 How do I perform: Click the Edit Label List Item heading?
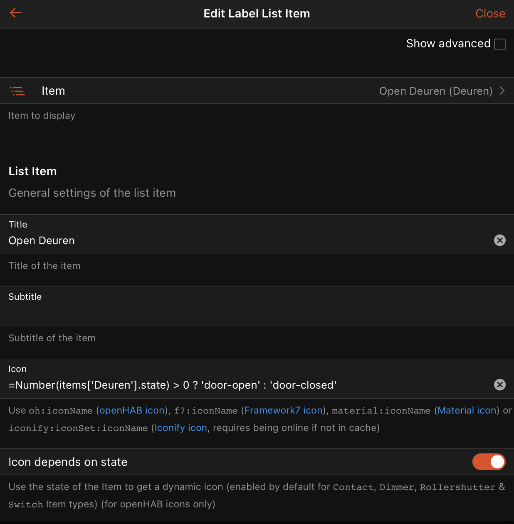tap(257, 14)
